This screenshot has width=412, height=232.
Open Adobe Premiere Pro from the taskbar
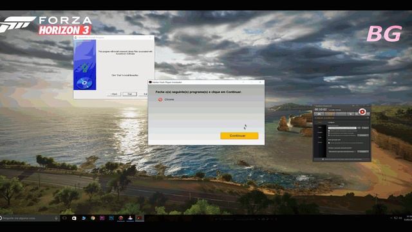point(102,218)
